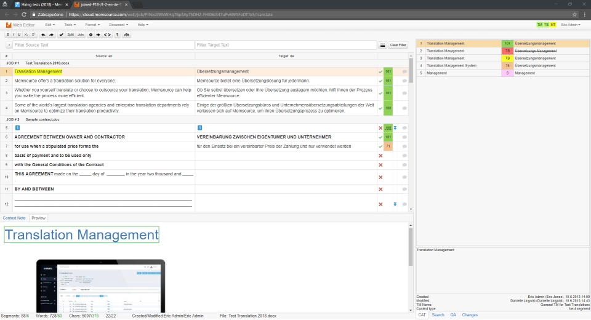Image resolution: width=591 pixels, height=320 pixels.
Task: Click the blue tag 1 in segment 5 target
Action: pyautogui.click(x=199, y=128)
